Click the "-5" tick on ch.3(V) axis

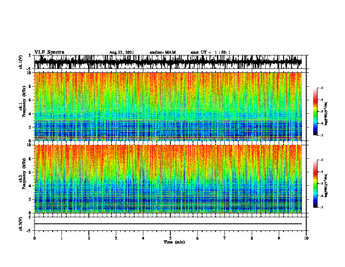click(29, 231)
